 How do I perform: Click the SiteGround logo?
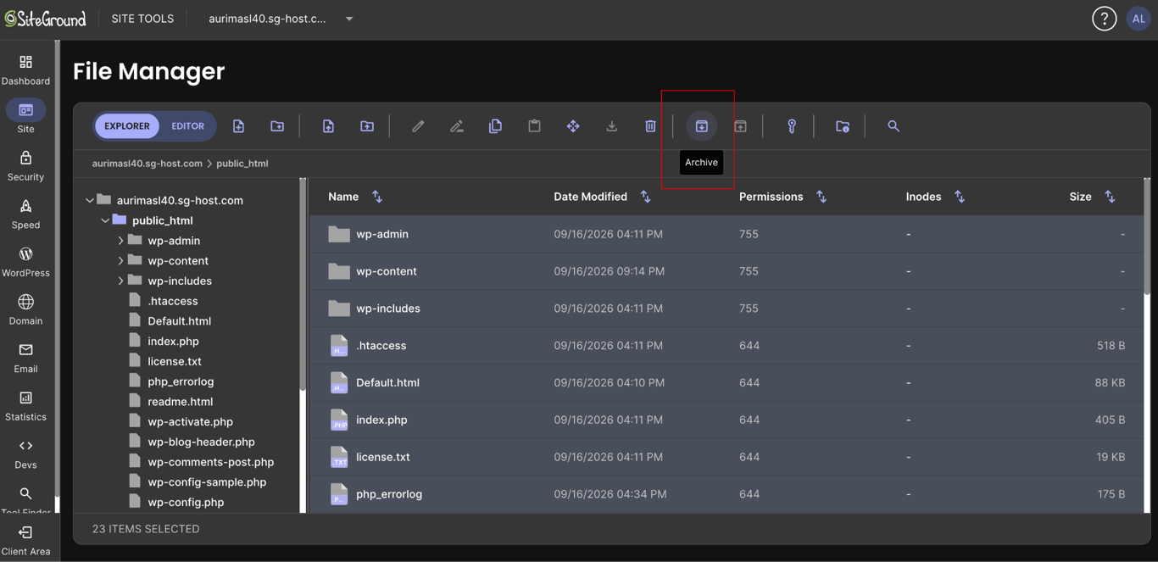(x=46, y=19)
